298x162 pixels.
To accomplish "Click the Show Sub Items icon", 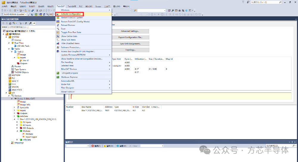I will click(58, 40).
